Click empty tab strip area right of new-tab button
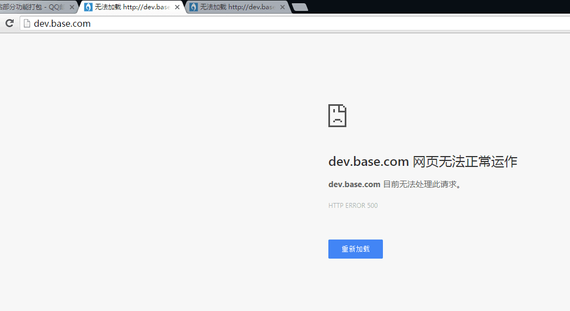This screenshot has width=570, height=311. pyautogui.click(x=436, y=7)
